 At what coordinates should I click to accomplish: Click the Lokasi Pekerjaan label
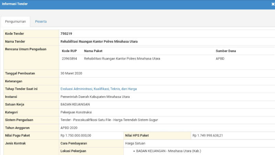[73, 151]
